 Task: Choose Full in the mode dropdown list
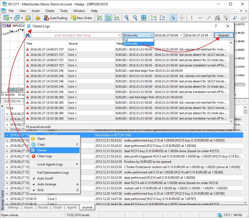(x=138, y=40)
